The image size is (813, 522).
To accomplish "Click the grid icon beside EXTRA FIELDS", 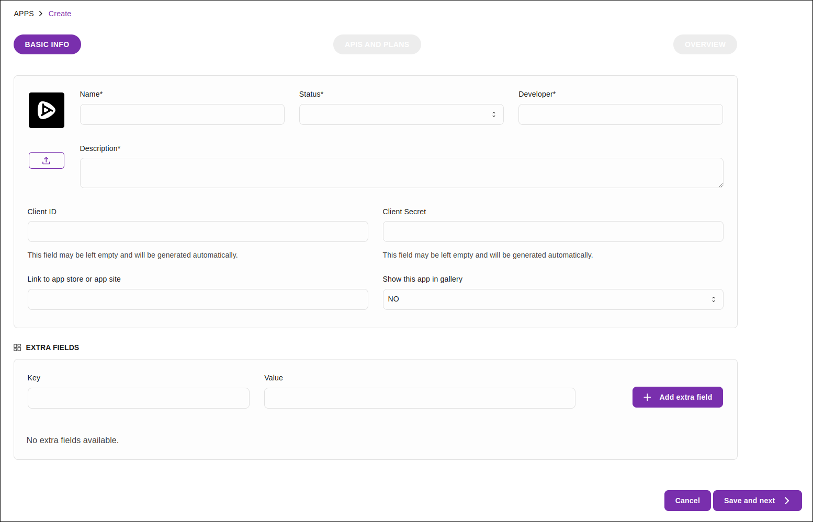I will [17, 347].
